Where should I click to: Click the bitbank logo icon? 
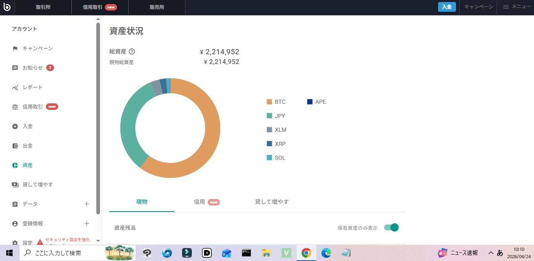pos(8,7)
